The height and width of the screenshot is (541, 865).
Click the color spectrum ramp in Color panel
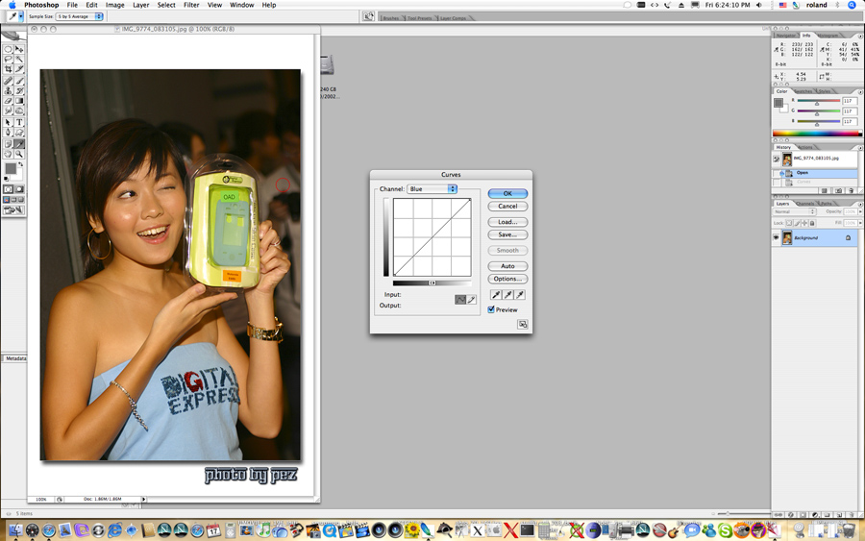point(815,134)
